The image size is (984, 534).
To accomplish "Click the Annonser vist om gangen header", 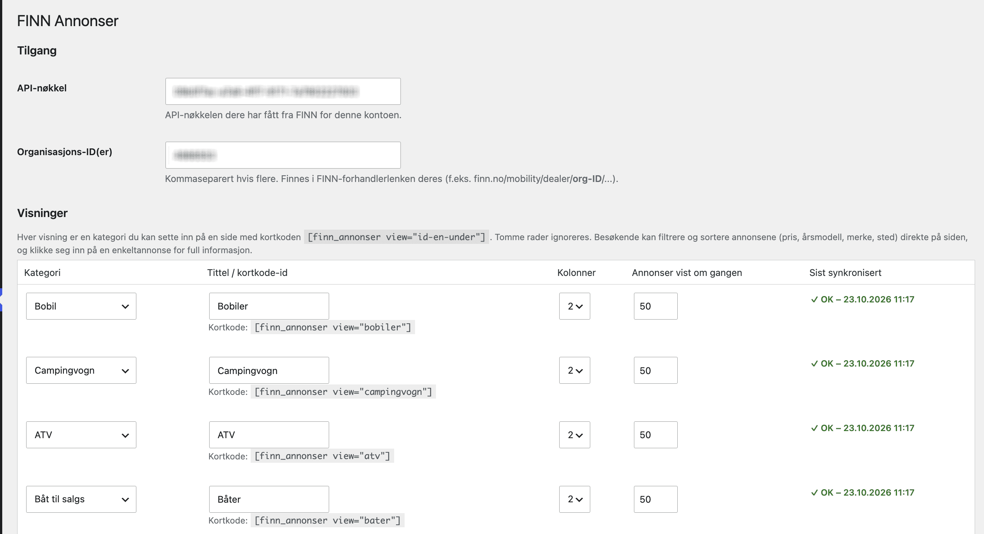I will click(687, 273).
